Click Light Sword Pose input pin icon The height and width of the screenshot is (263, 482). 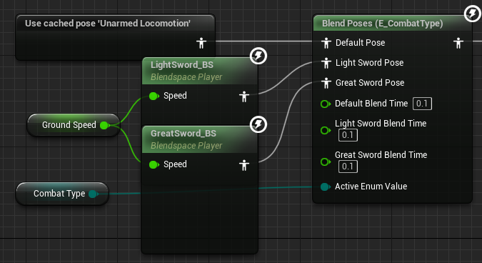point(326,63)
